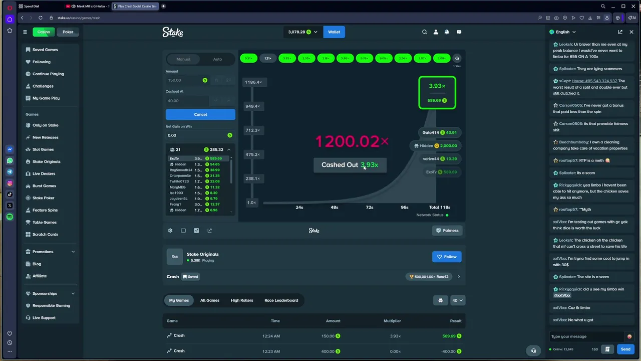The width and height of the screenshot is (641, 361).
Task: Open Stake Originals sidebar link
Action: [47, 161]
